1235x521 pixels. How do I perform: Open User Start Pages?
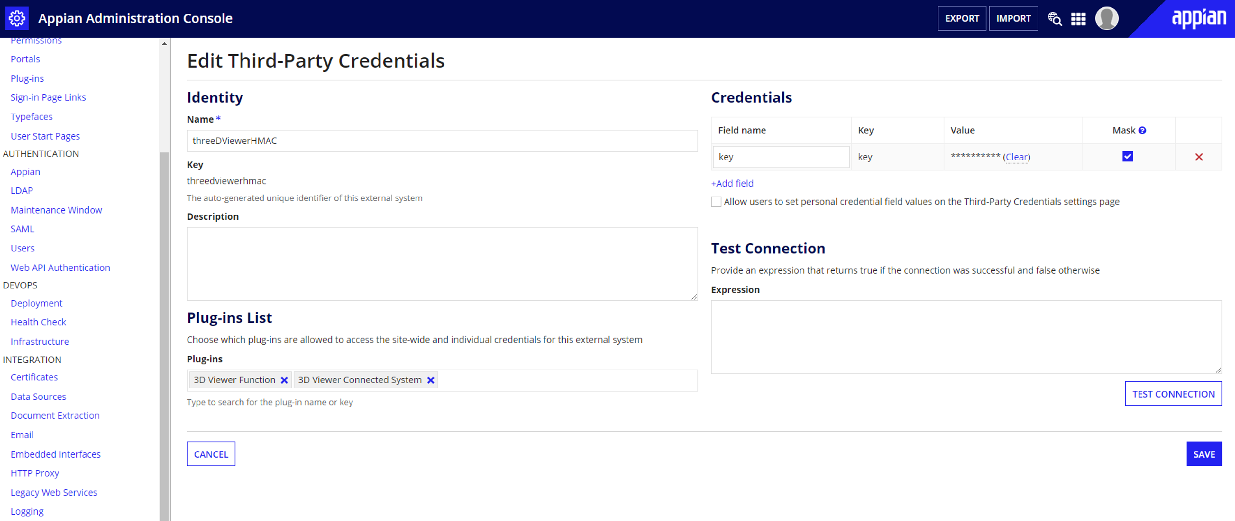click(45, 136)
